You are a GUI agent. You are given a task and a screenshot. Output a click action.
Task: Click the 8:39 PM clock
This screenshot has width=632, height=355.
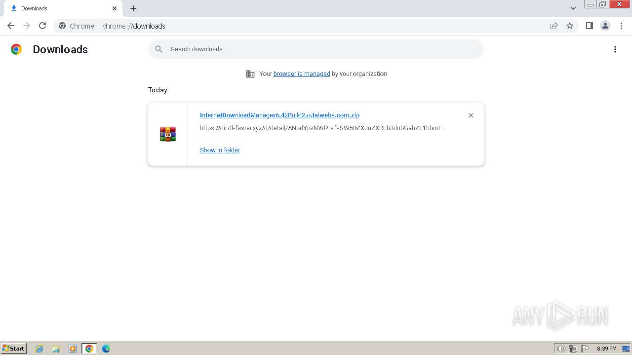click(x=606, y=349)
